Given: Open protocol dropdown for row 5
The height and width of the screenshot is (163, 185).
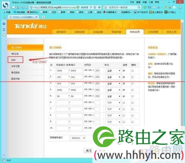Looking at the screenshot, I should (113, 96).
